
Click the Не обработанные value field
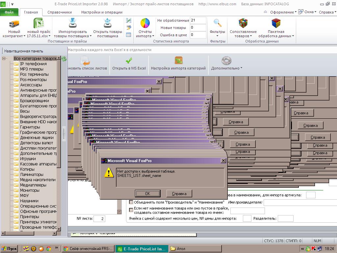coord(198,20)
